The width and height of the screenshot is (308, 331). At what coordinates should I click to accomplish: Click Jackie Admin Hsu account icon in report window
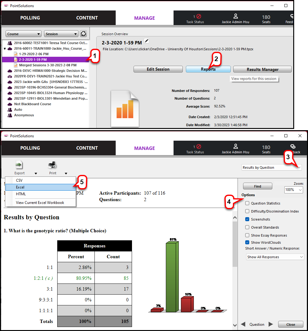[236, 146]
